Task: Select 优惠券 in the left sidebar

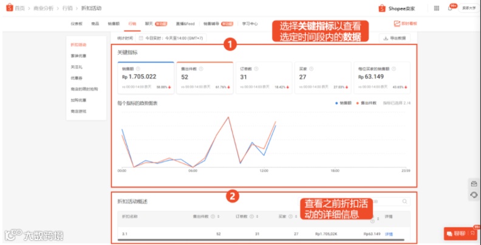Action: 77,78
